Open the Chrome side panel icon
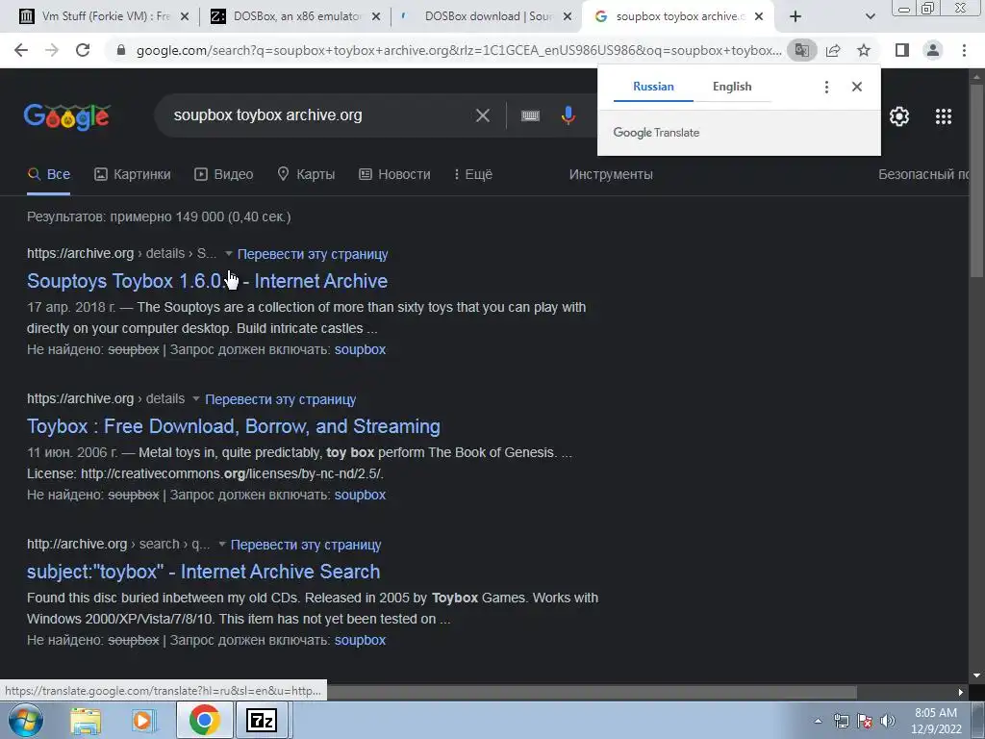Screen dimensions: 985x739 tap(902, 50)
